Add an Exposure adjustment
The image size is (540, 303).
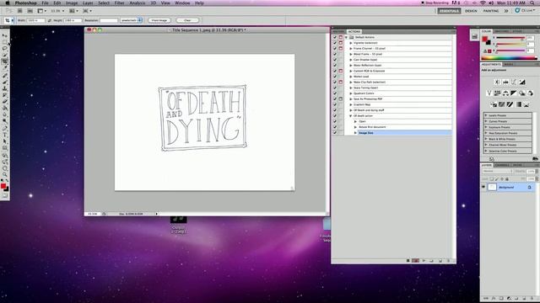[x=522, y=82]
